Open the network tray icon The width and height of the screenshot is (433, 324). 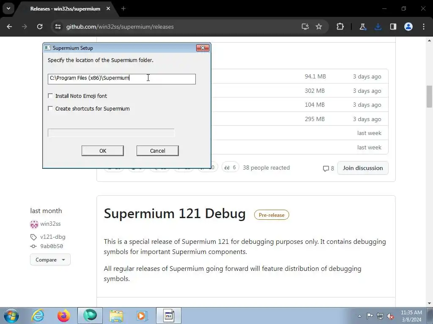point(380,316)
